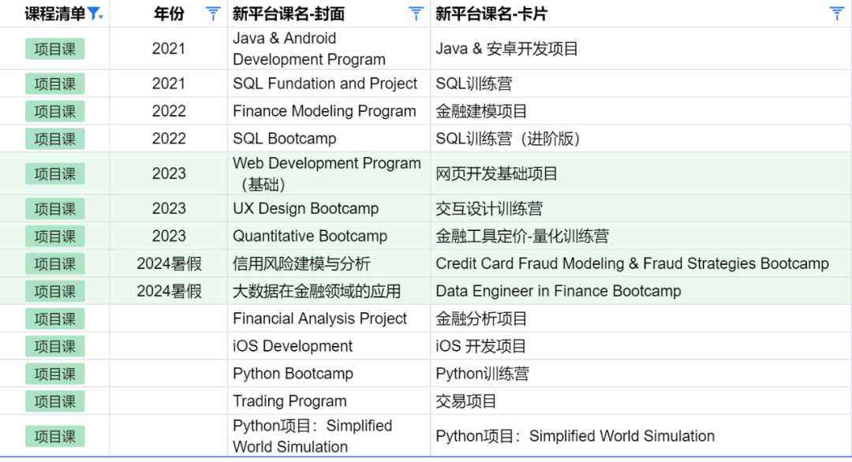Select the 2024暑假 cell for 信用风险建模与分析

click(x=169, y=264)
